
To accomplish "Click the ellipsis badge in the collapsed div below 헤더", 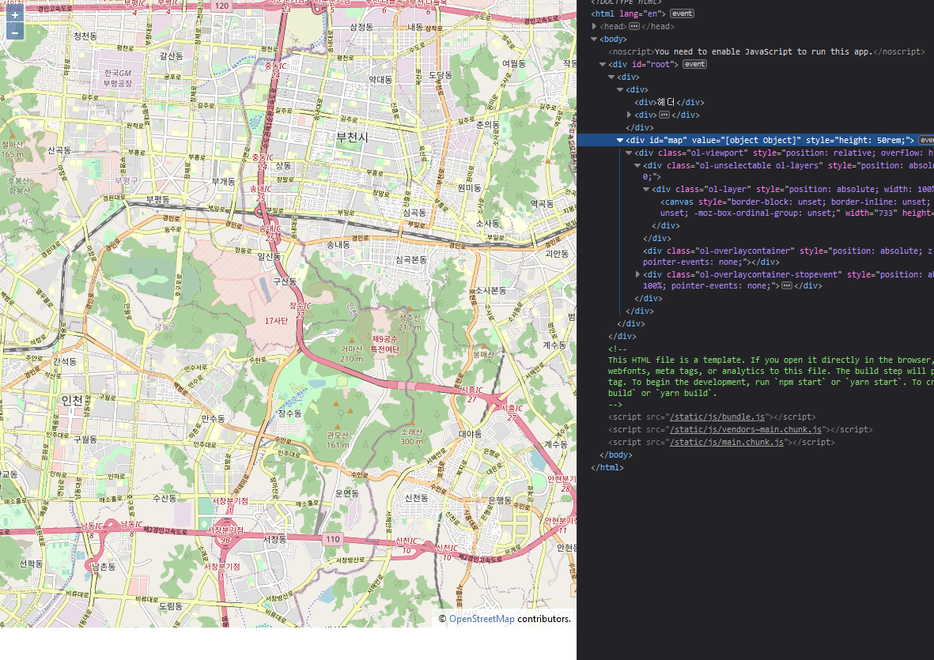I will pyautogui.click(x=664, y=115).
